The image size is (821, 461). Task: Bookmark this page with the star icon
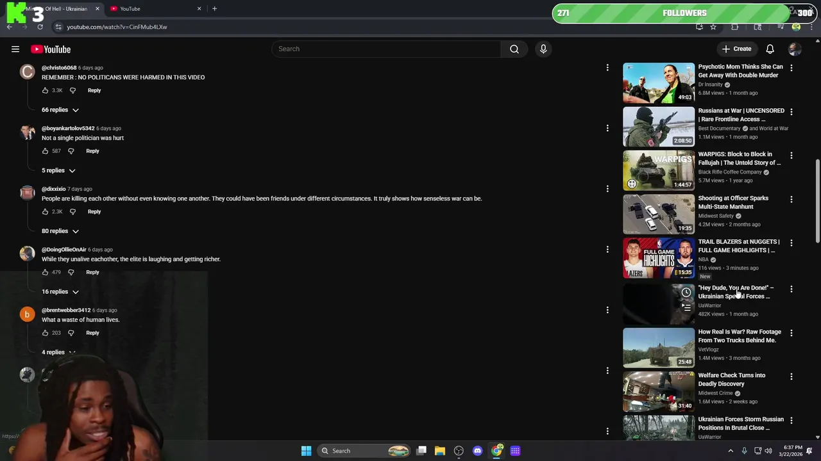(x=713, y=27)
